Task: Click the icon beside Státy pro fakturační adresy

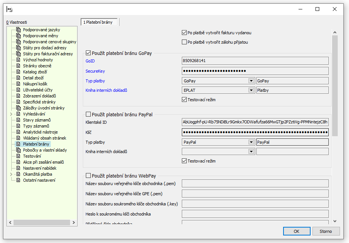Action: [x=18, y=53]
